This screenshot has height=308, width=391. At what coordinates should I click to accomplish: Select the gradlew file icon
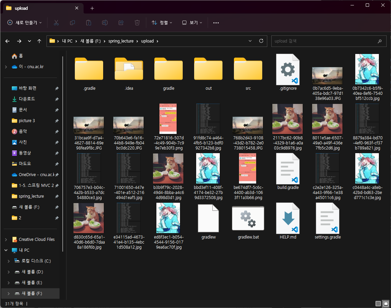tap(208, 218)
